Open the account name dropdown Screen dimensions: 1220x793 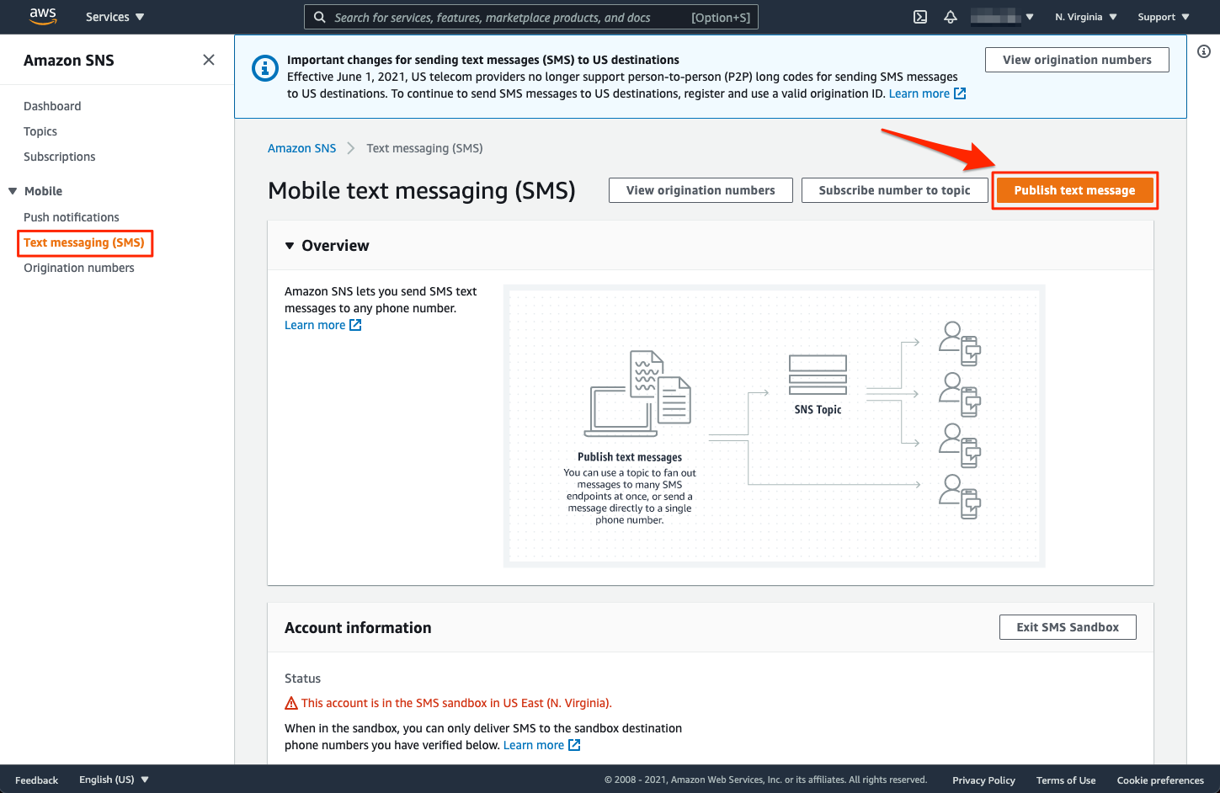tap(1002, 17)
